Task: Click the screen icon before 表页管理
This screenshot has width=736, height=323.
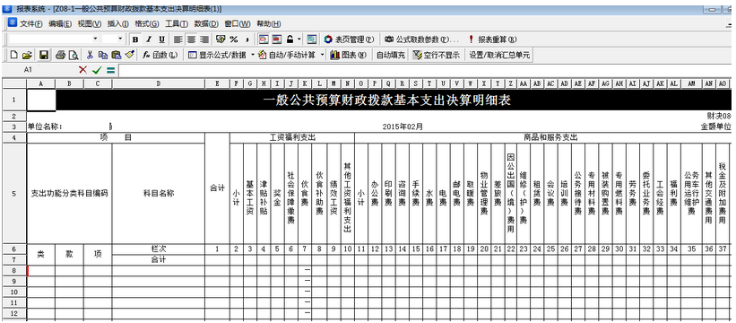Action: [312, 39]
